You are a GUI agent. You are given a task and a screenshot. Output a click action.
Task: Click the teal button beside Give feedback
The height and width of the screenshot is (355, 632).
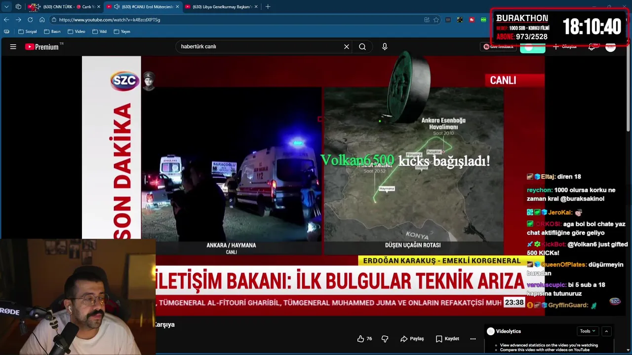coord(532,47)
